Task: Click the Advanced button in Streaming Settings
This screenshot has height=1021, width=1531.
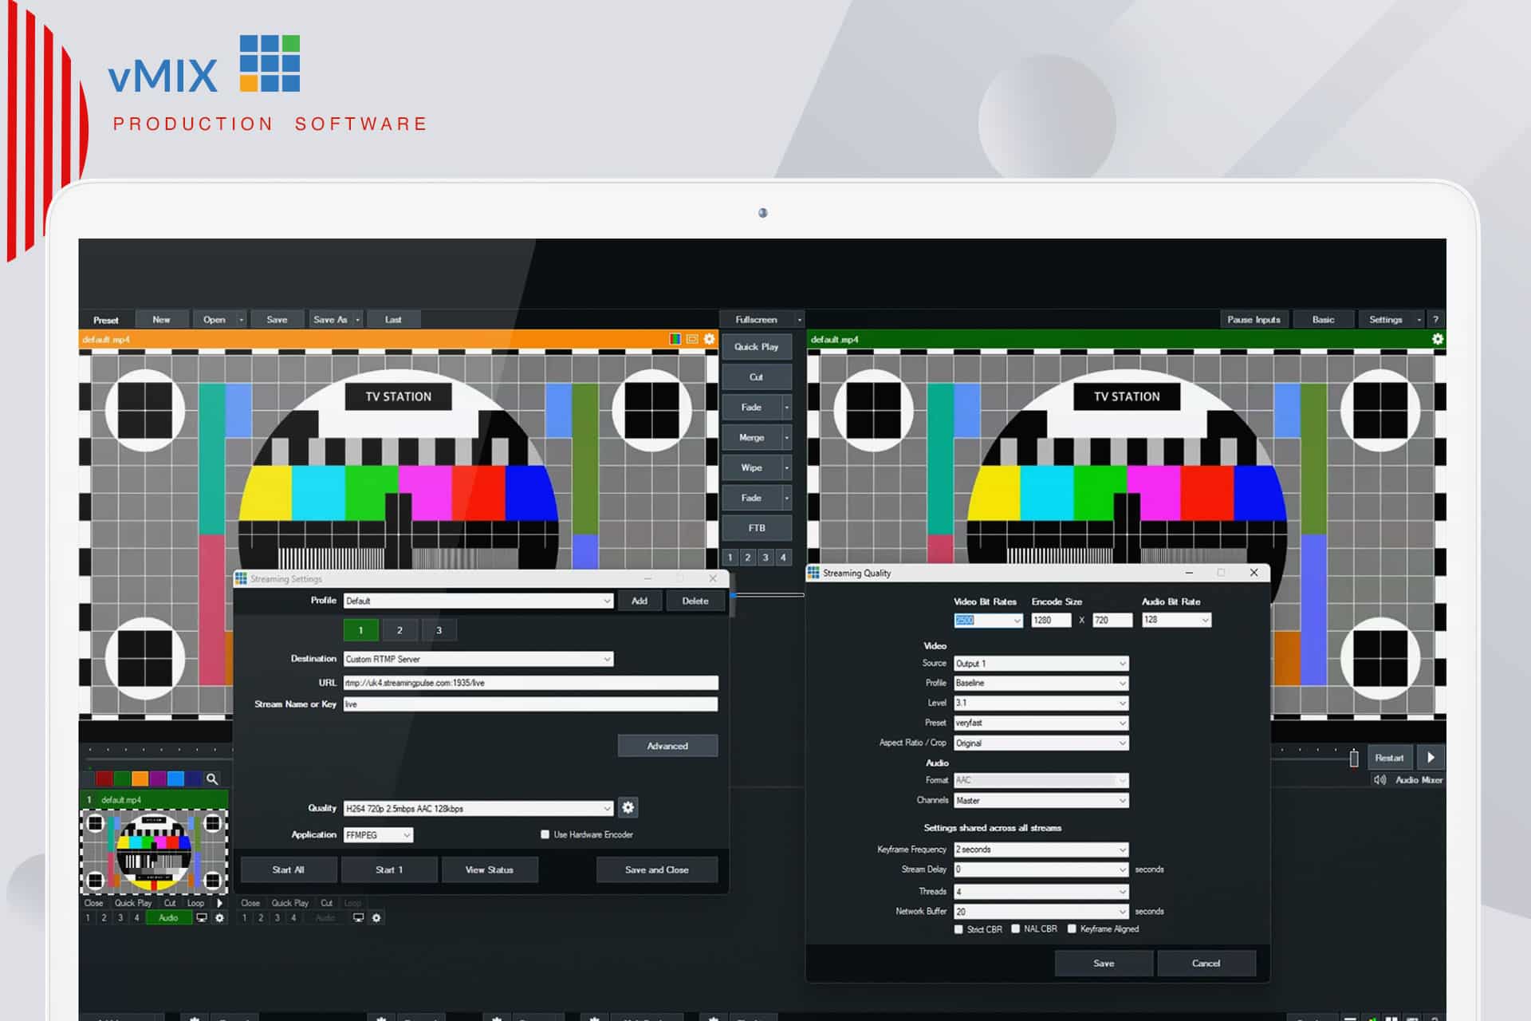Action: [x=667, y=746]
